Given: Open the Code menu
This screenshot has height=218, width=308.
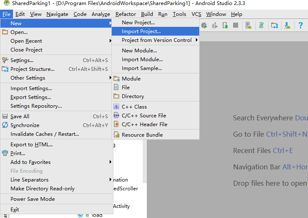Looking at the screenshot, I should coord(80,14).
